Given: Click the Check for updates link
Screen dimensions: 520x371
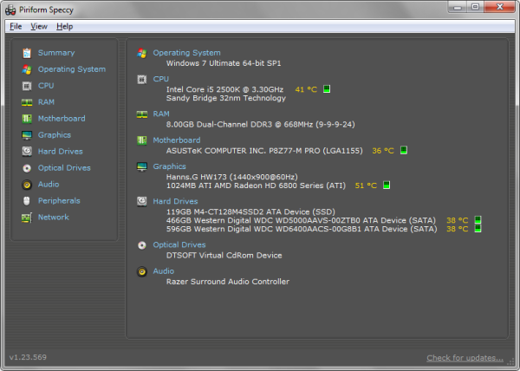Looking at the screenshot, I should 465,358.
